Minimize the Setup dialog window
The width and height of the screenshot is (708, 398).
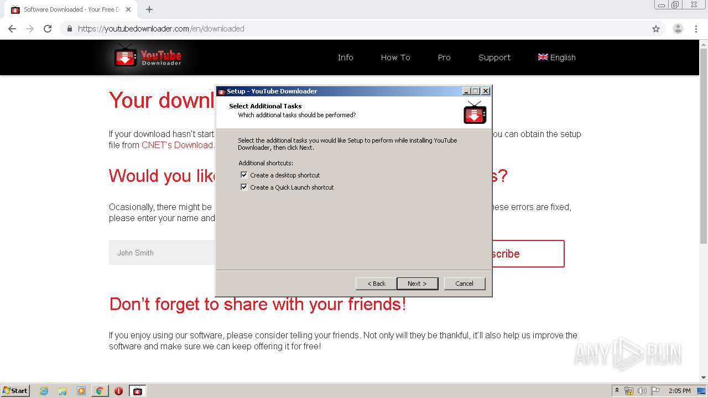466,91
